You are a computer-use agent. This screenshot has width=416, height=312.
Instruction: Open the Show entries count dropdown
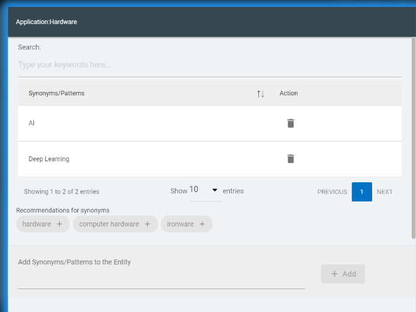[x=205, y=191]
